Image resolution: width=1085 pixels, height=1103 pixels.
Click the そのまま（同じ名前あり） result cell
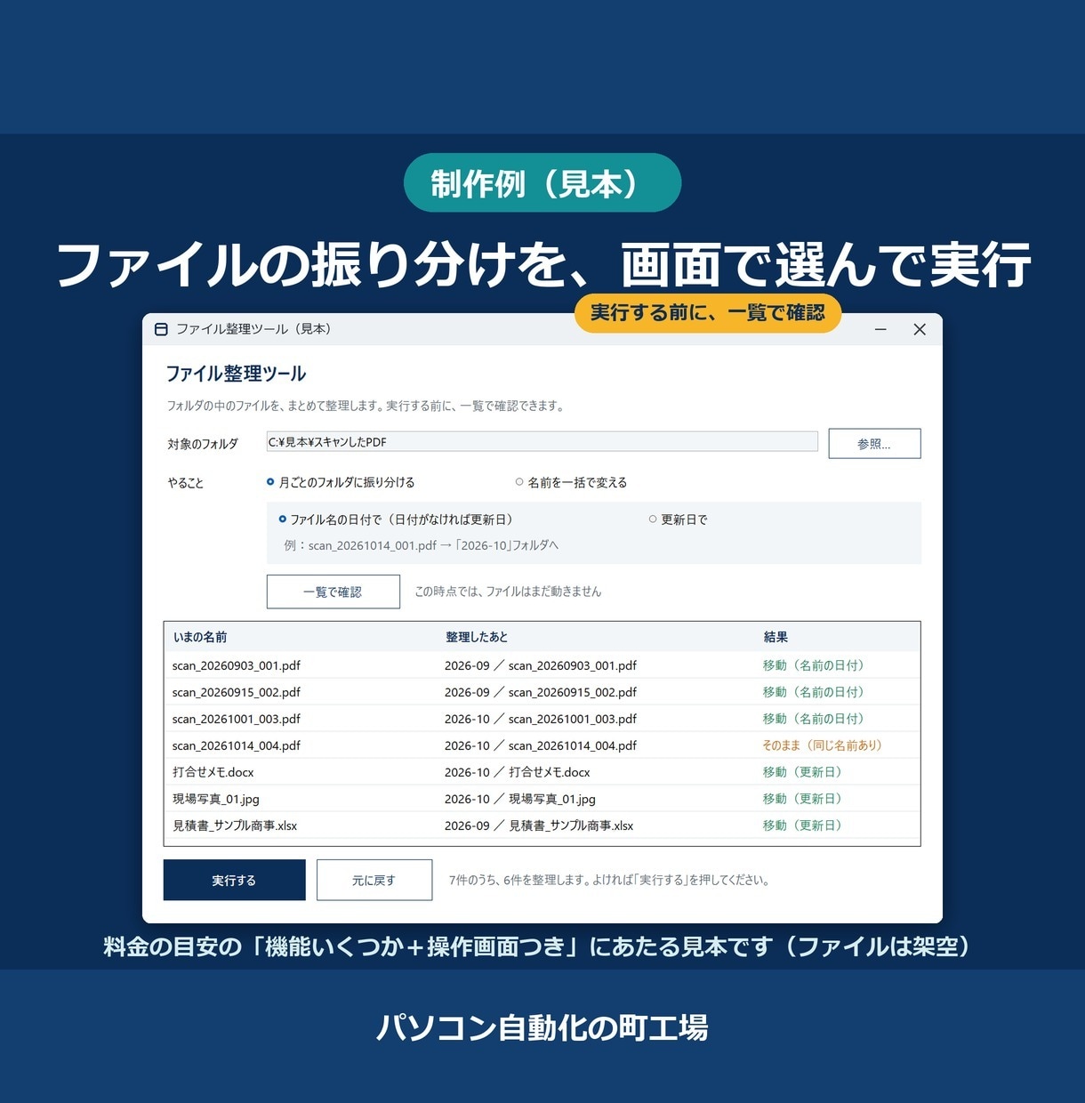pos(823,745)
